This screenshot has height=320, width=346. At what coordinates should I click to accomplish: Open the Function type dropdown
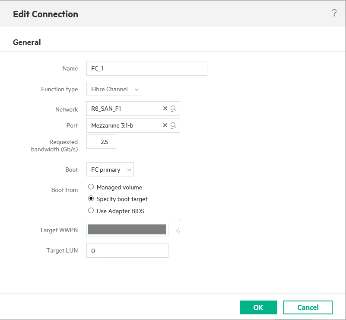(114, 89)
